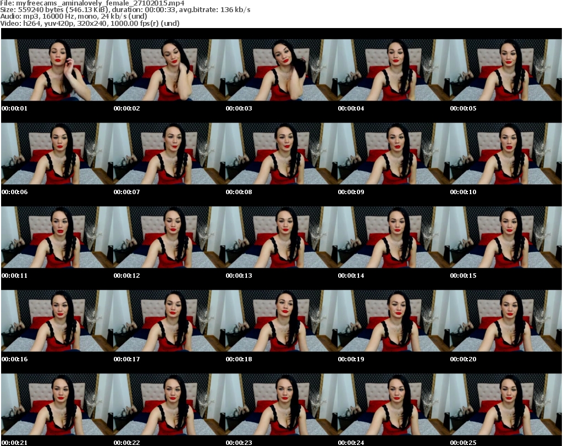Click the 'Video: h264, yuv420p' info line
Viewport: 563px width, 446px height.
click(90, 23)
